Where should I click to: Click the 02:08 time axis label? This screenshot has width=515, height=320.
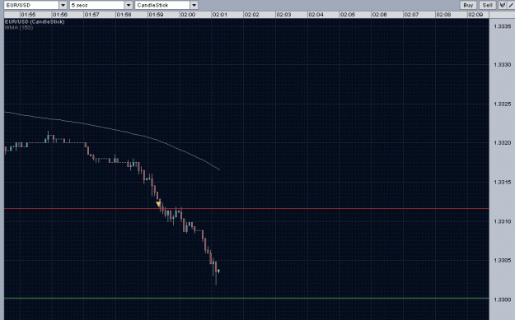pyautogui.click(x=444, y=15)
